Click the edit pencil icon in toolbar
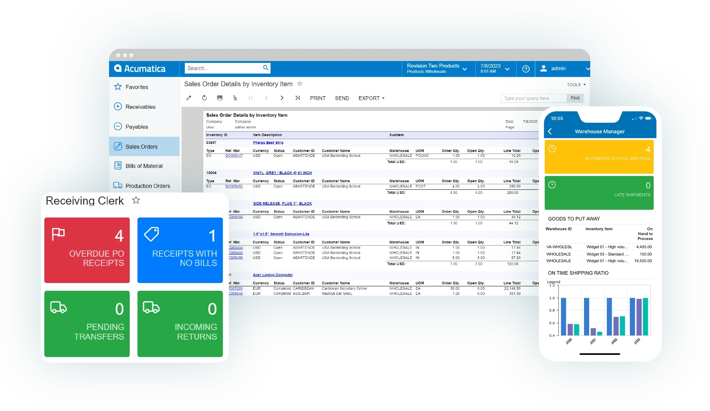This screenshot has width=710, height=411. 189,98
